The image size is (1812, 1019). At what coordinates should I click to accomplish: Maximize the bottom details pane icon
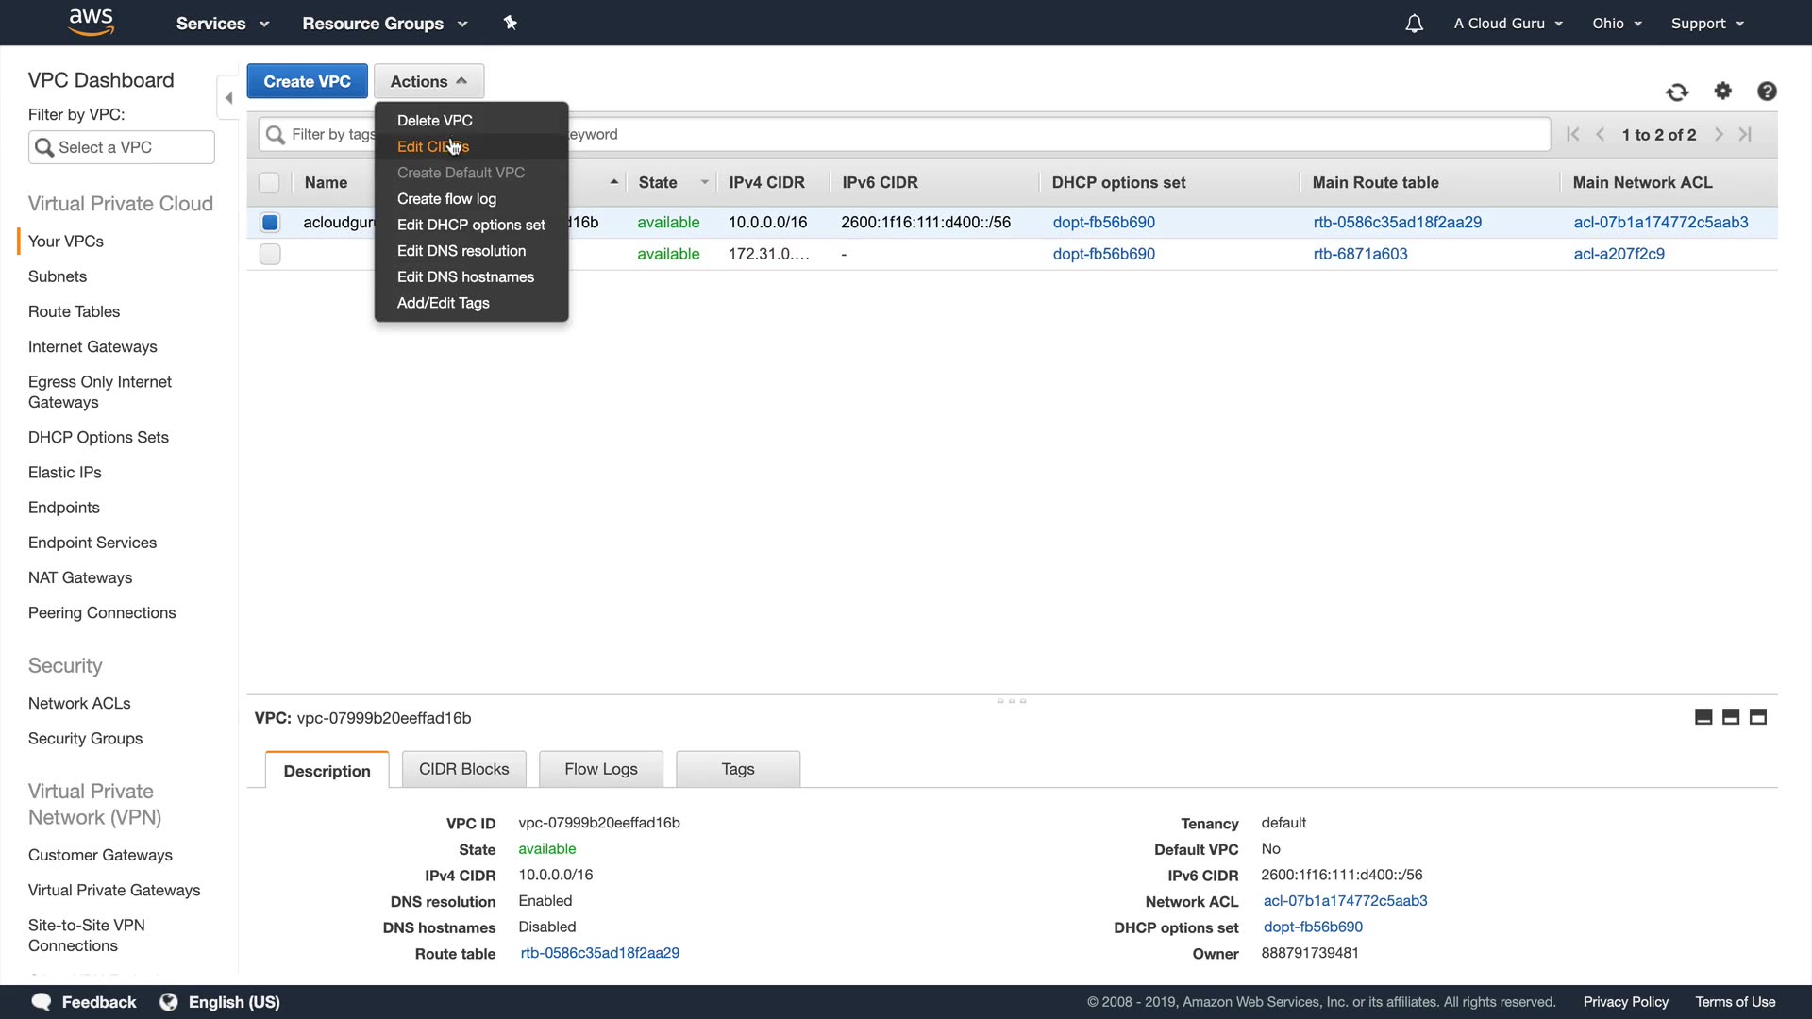(x=1758, y=717)
